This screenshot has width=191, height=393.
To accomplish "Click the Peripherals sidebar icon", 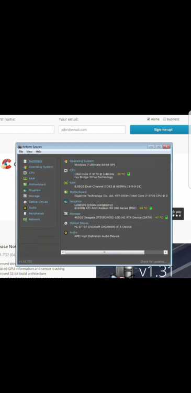I will (25, 214).
